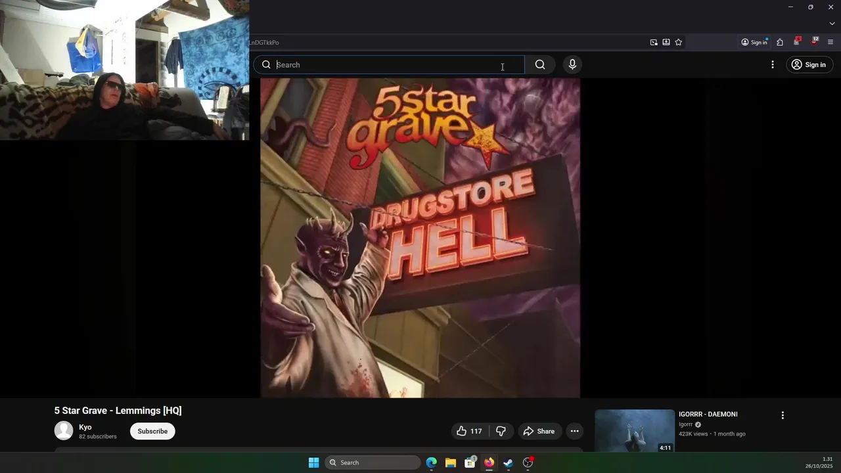Subscribe to the Kyo channel
Image resolution: width=841 pixels, height=473 pixels.
(152, 431)
